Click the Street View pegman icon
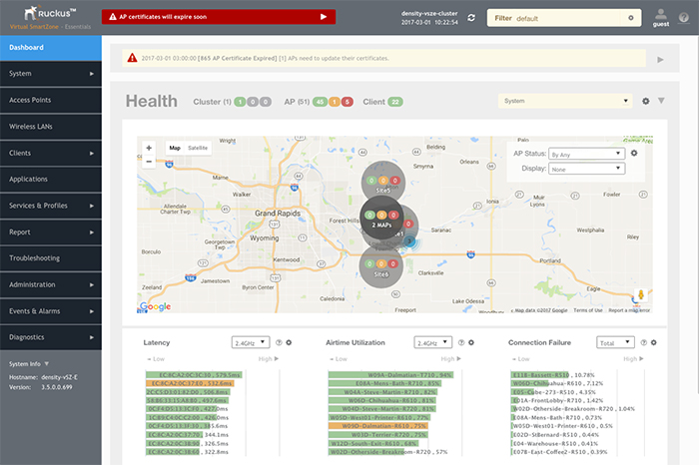 [638, 296]
